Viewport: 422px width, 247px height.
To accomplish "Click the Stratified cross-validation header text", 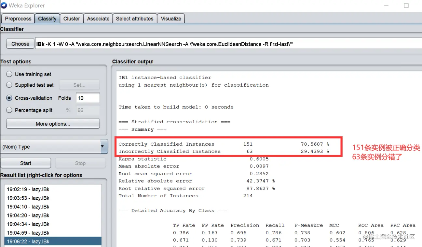I will tap(174, 122).
